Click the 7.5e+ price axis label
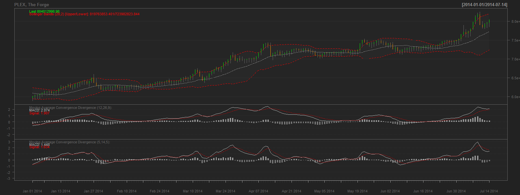Image resolution: width=520 pixels, height=195 pixels. (x=515, y=40)
